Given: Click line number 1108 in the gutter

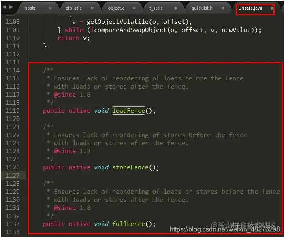Looking at the screenshot, I should point(13,22).
